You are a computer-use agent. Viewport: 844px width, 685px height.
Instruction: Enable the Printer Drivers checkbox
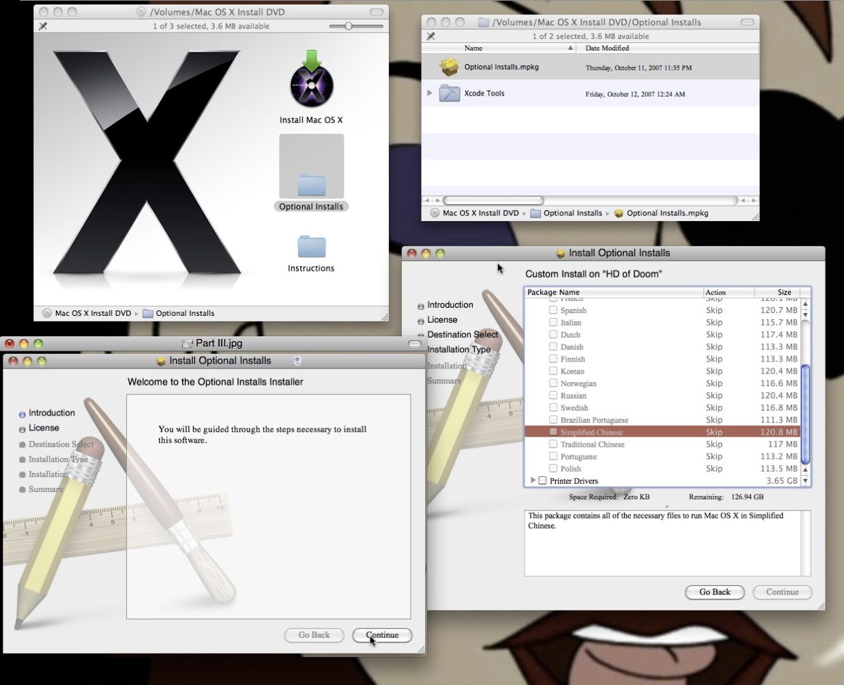click(542, 480)
